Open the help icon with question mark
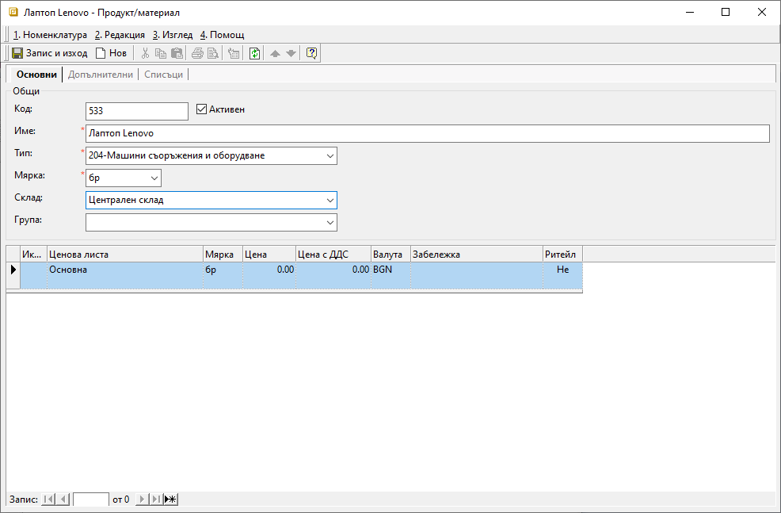781x513 pixels. click(311, 53)
